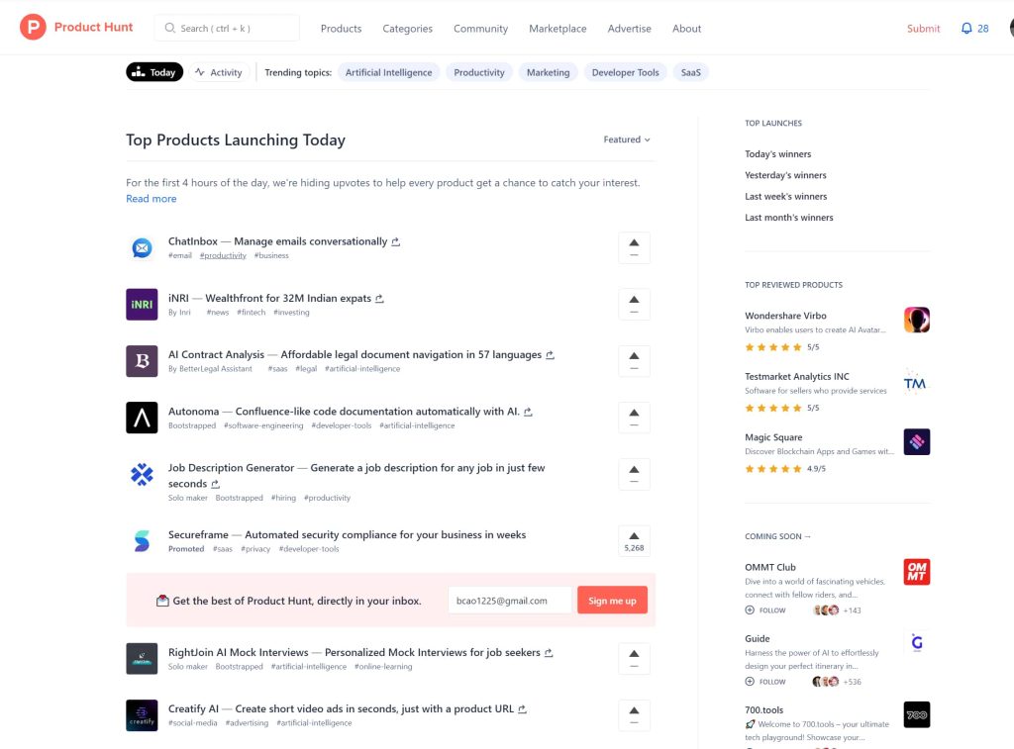Open the About menu

pos(686,29)
